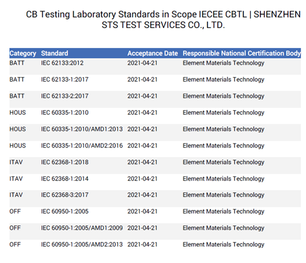Click the Standard column header
Screen dimensions: 306x263
pos(55,53)
